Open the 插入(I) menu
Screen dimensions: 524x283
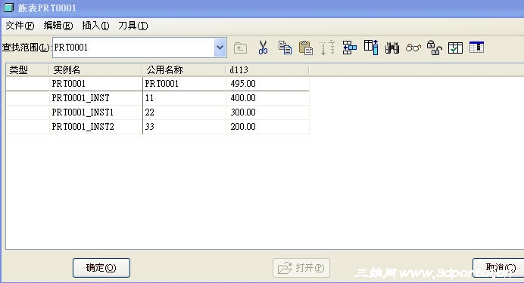click(x=95, y=26)
